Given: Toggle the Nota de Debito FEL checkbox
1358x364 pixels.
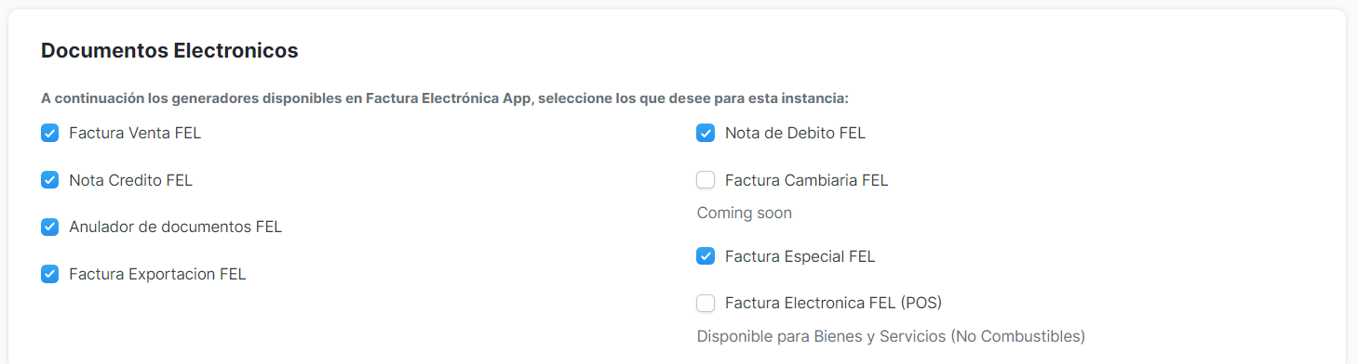Looking at the screenshot, I should (706, 133).
